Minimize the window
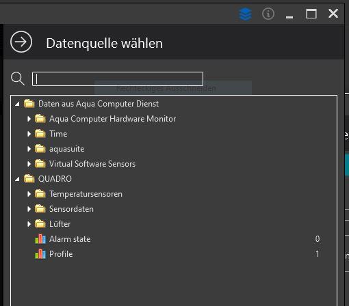The image size is (349, 306). (x=289, y=17)
